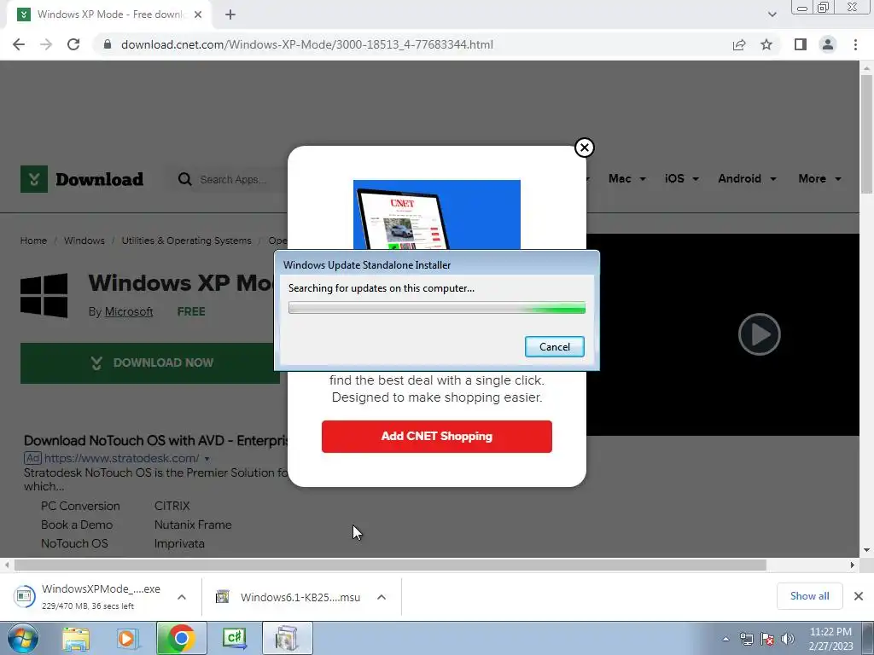This screenshot has height=655, width=874.
Task: Click the searching for updates progress bar
Action: [x=436, y=307]
